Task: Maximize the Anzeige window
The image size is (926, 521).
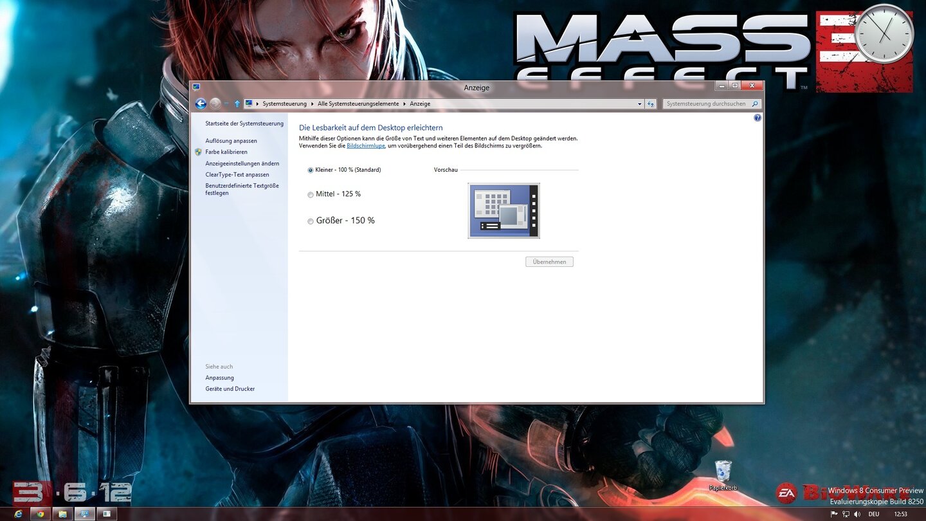Action: [735, 86]
